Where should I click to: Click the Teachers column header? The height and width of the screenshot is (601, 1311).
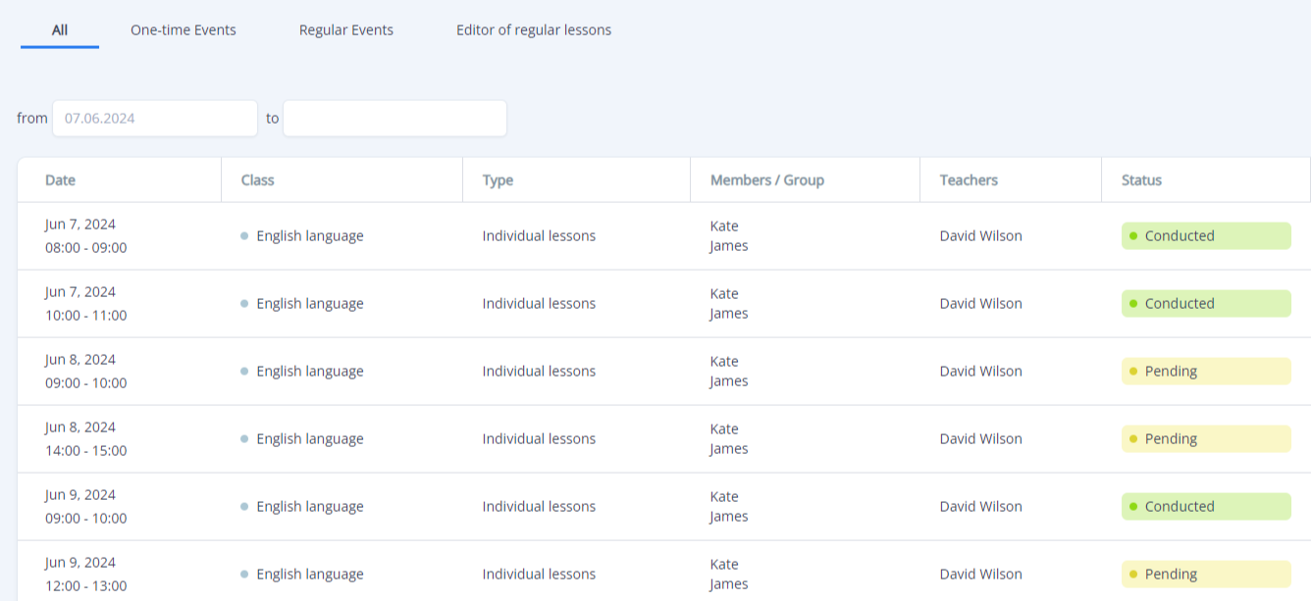coord(969,180)
